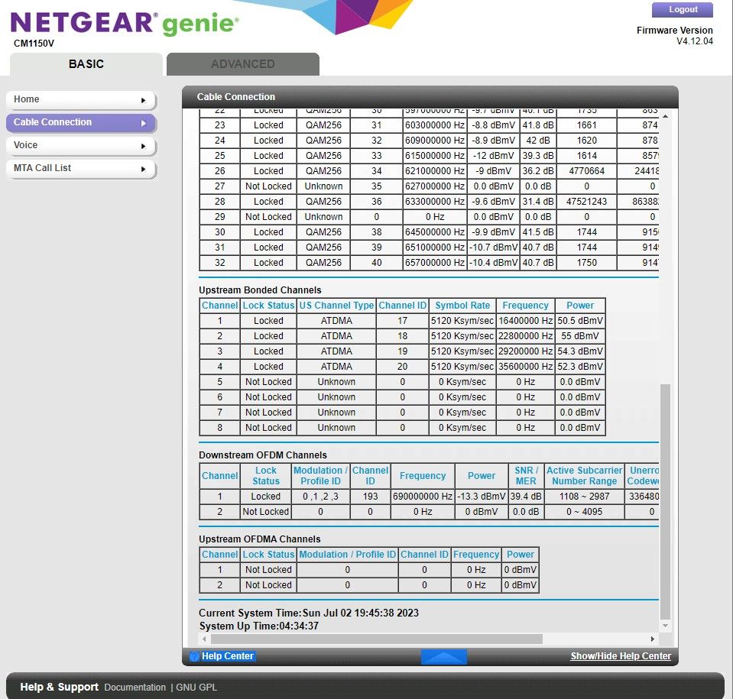The image size is (733, 699).
Task: Select the BASIC tab
Action: (86, 64)
